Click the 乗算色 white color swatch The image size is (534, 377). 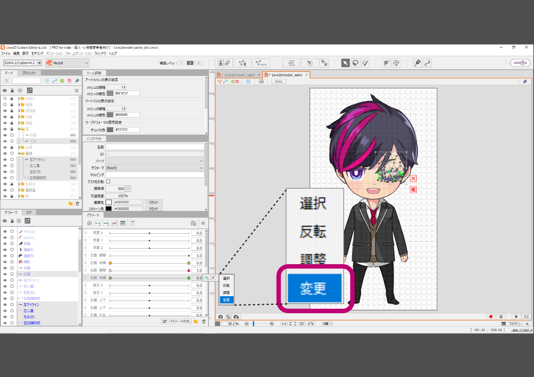(x=108, y=202)
